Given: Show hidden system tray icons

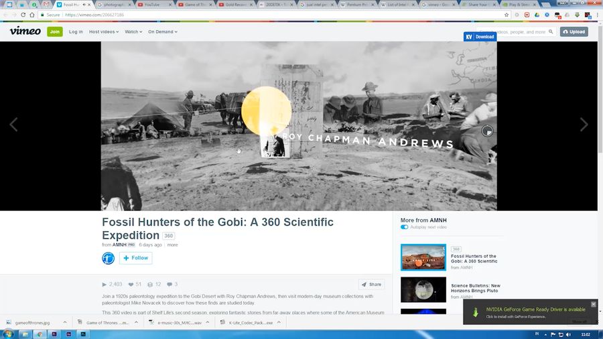Looking at the screenshot, I should [x=545, y=335].
